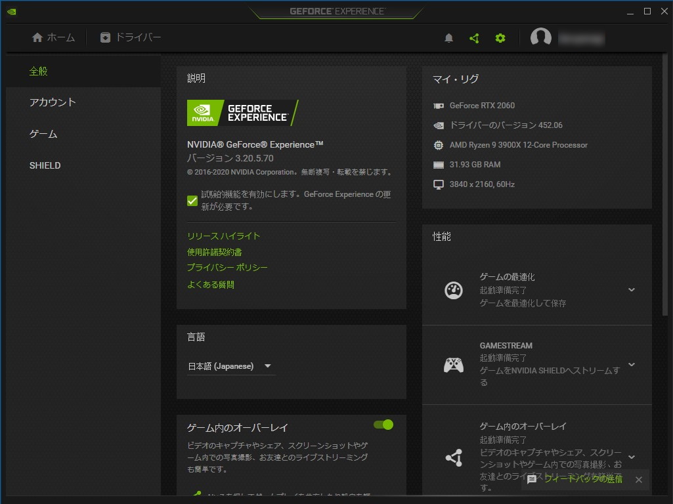Click the GAMESTREAM gamepad icon
673x504 pixels.
coord(453,365)
